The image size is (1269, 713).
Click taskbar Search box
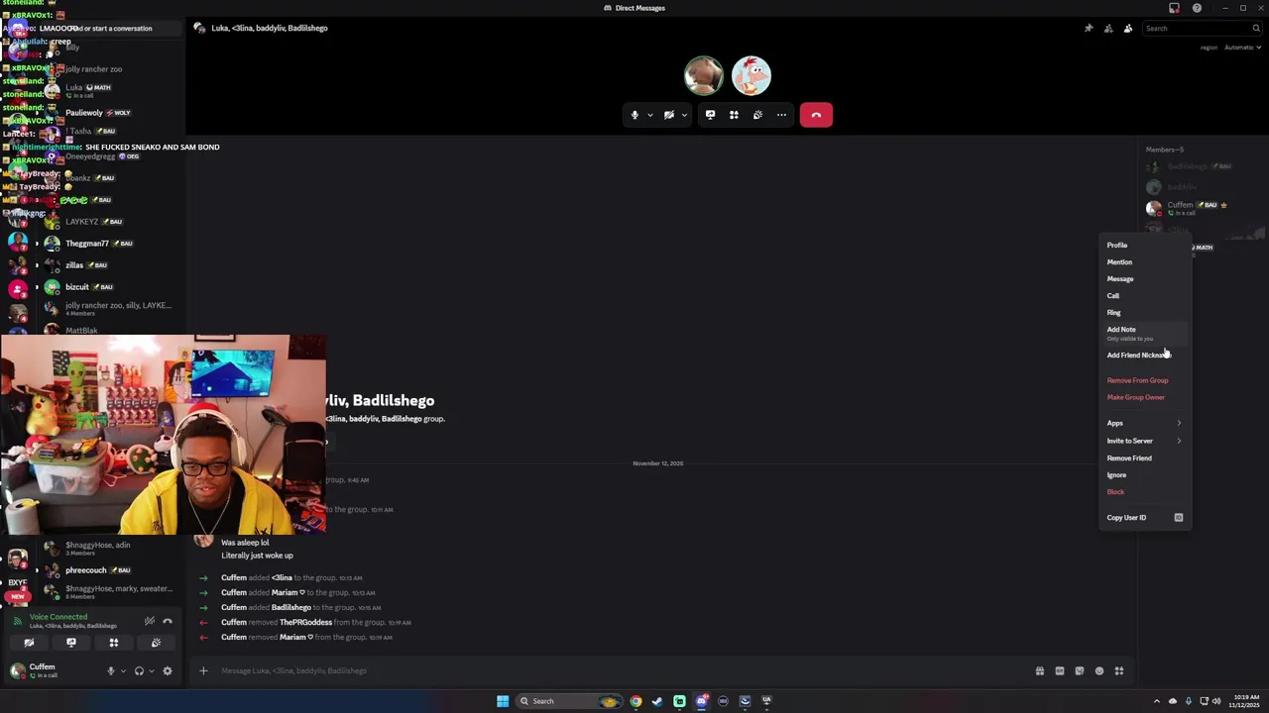pos(569,701)
